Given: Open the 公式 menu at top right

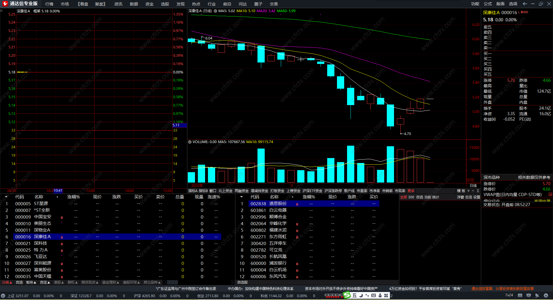Looking at the screenshot, I should (x=488, y=4).
